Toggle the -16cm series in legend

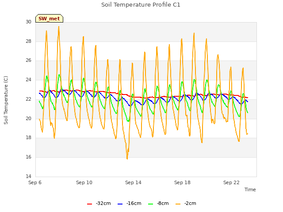click(x=130, y=203)
